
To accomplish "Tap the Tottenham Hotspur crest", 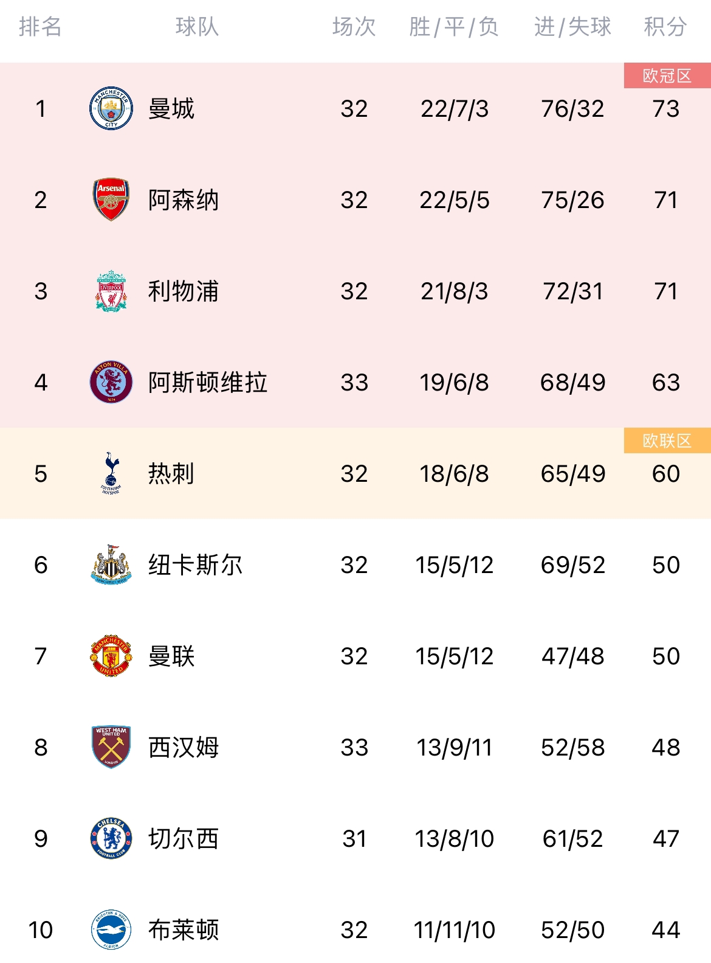I will tap(111, 473).
